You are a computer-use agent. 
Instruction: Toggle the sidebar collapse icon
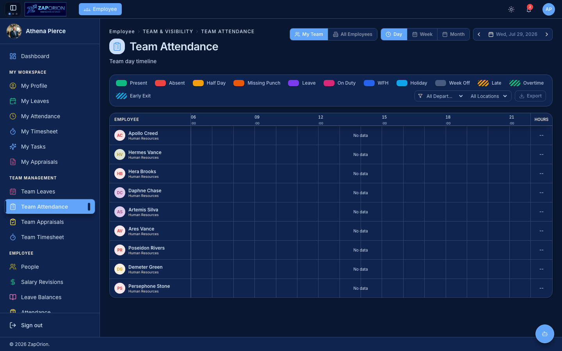(x=13, y=8)
